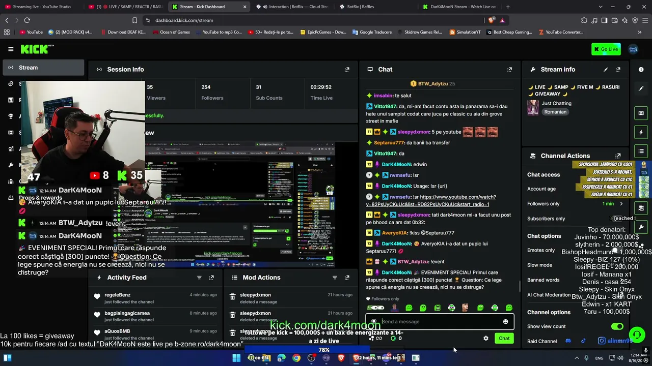Open chat settings gear

(486, 338)
